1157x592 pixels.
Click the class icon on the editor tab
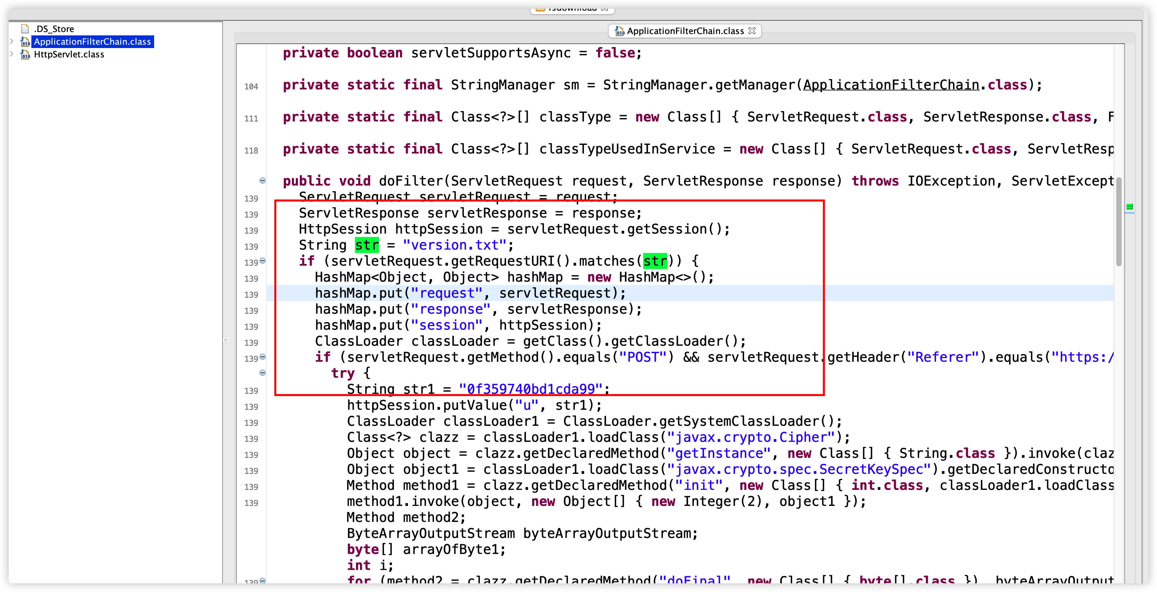(x=620, y=31)
